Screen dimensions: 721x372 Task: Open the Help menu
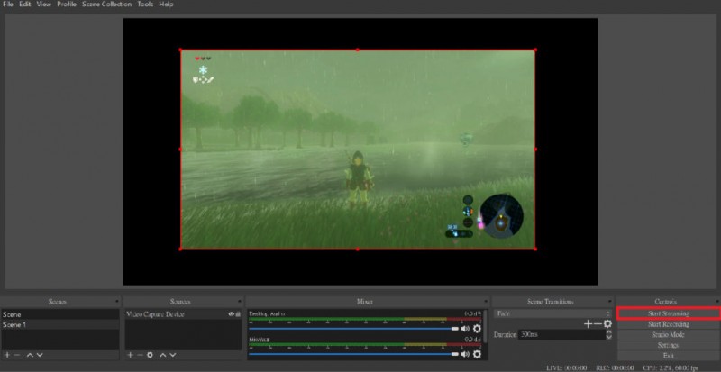click(166, 5)
